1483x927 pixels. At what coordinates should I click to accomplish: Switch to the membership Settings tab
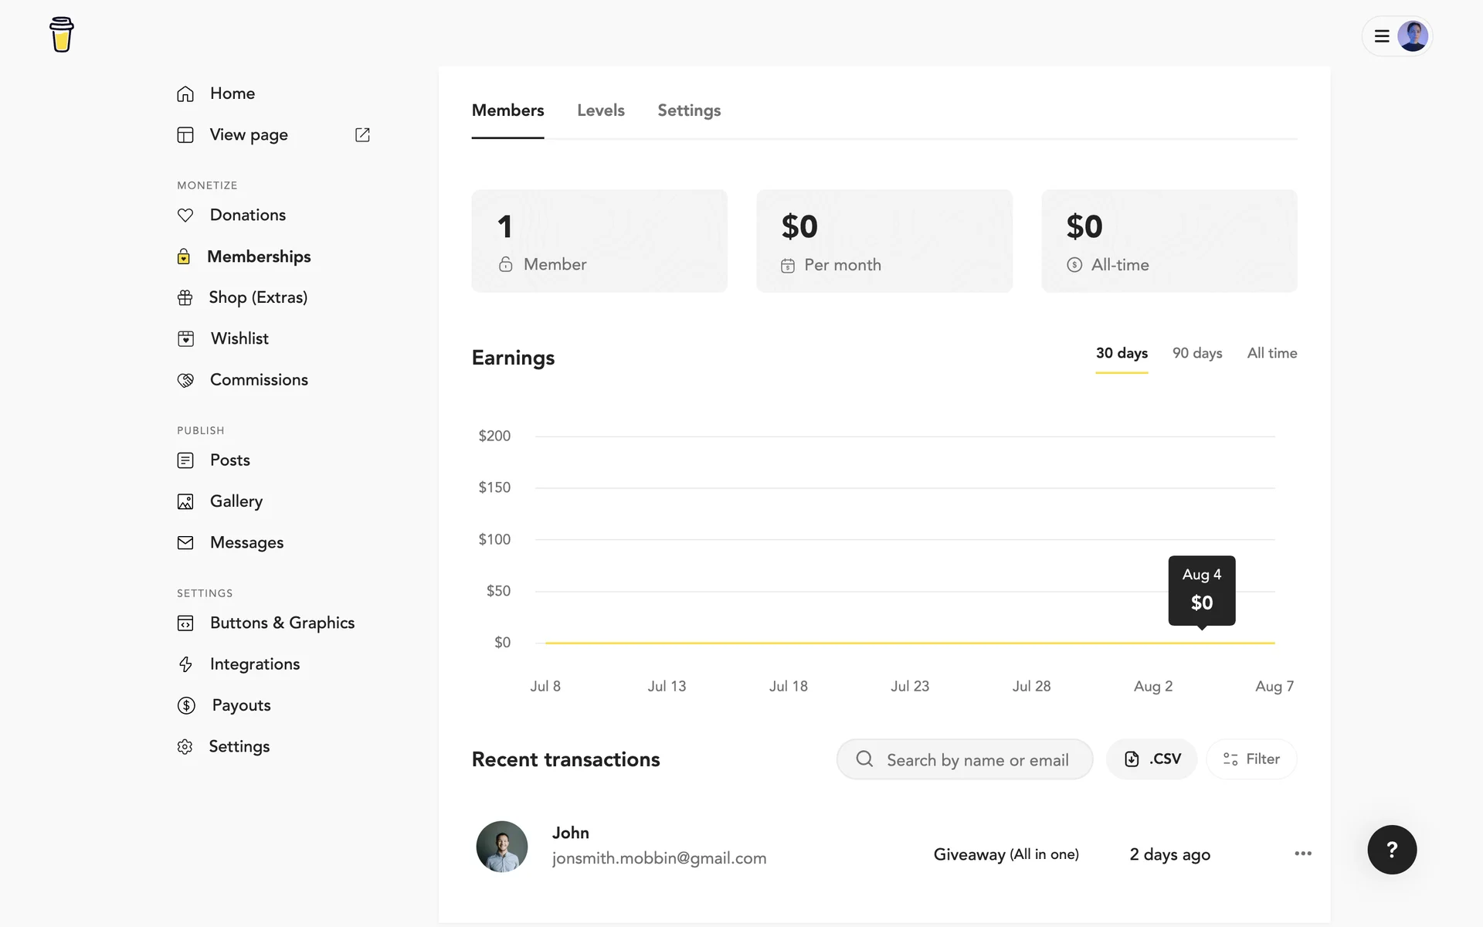[x=689, y=110]
